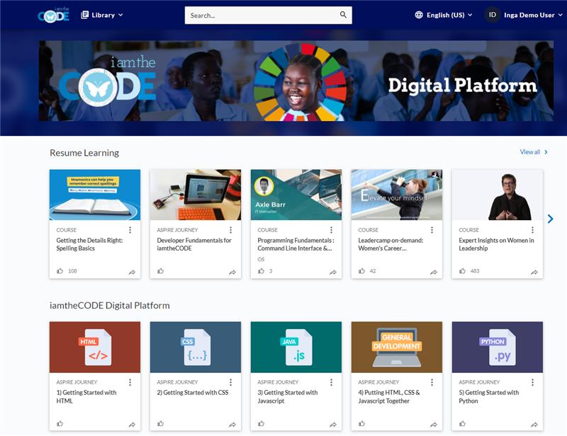
Task: Like 1) Getting Started with HTML
Action: 60,423
